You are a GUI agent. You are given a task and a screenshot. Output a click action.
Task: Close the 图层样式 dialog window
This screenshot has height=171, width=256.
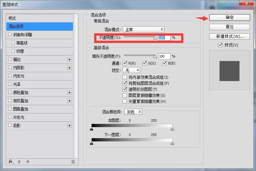(246, 3)
